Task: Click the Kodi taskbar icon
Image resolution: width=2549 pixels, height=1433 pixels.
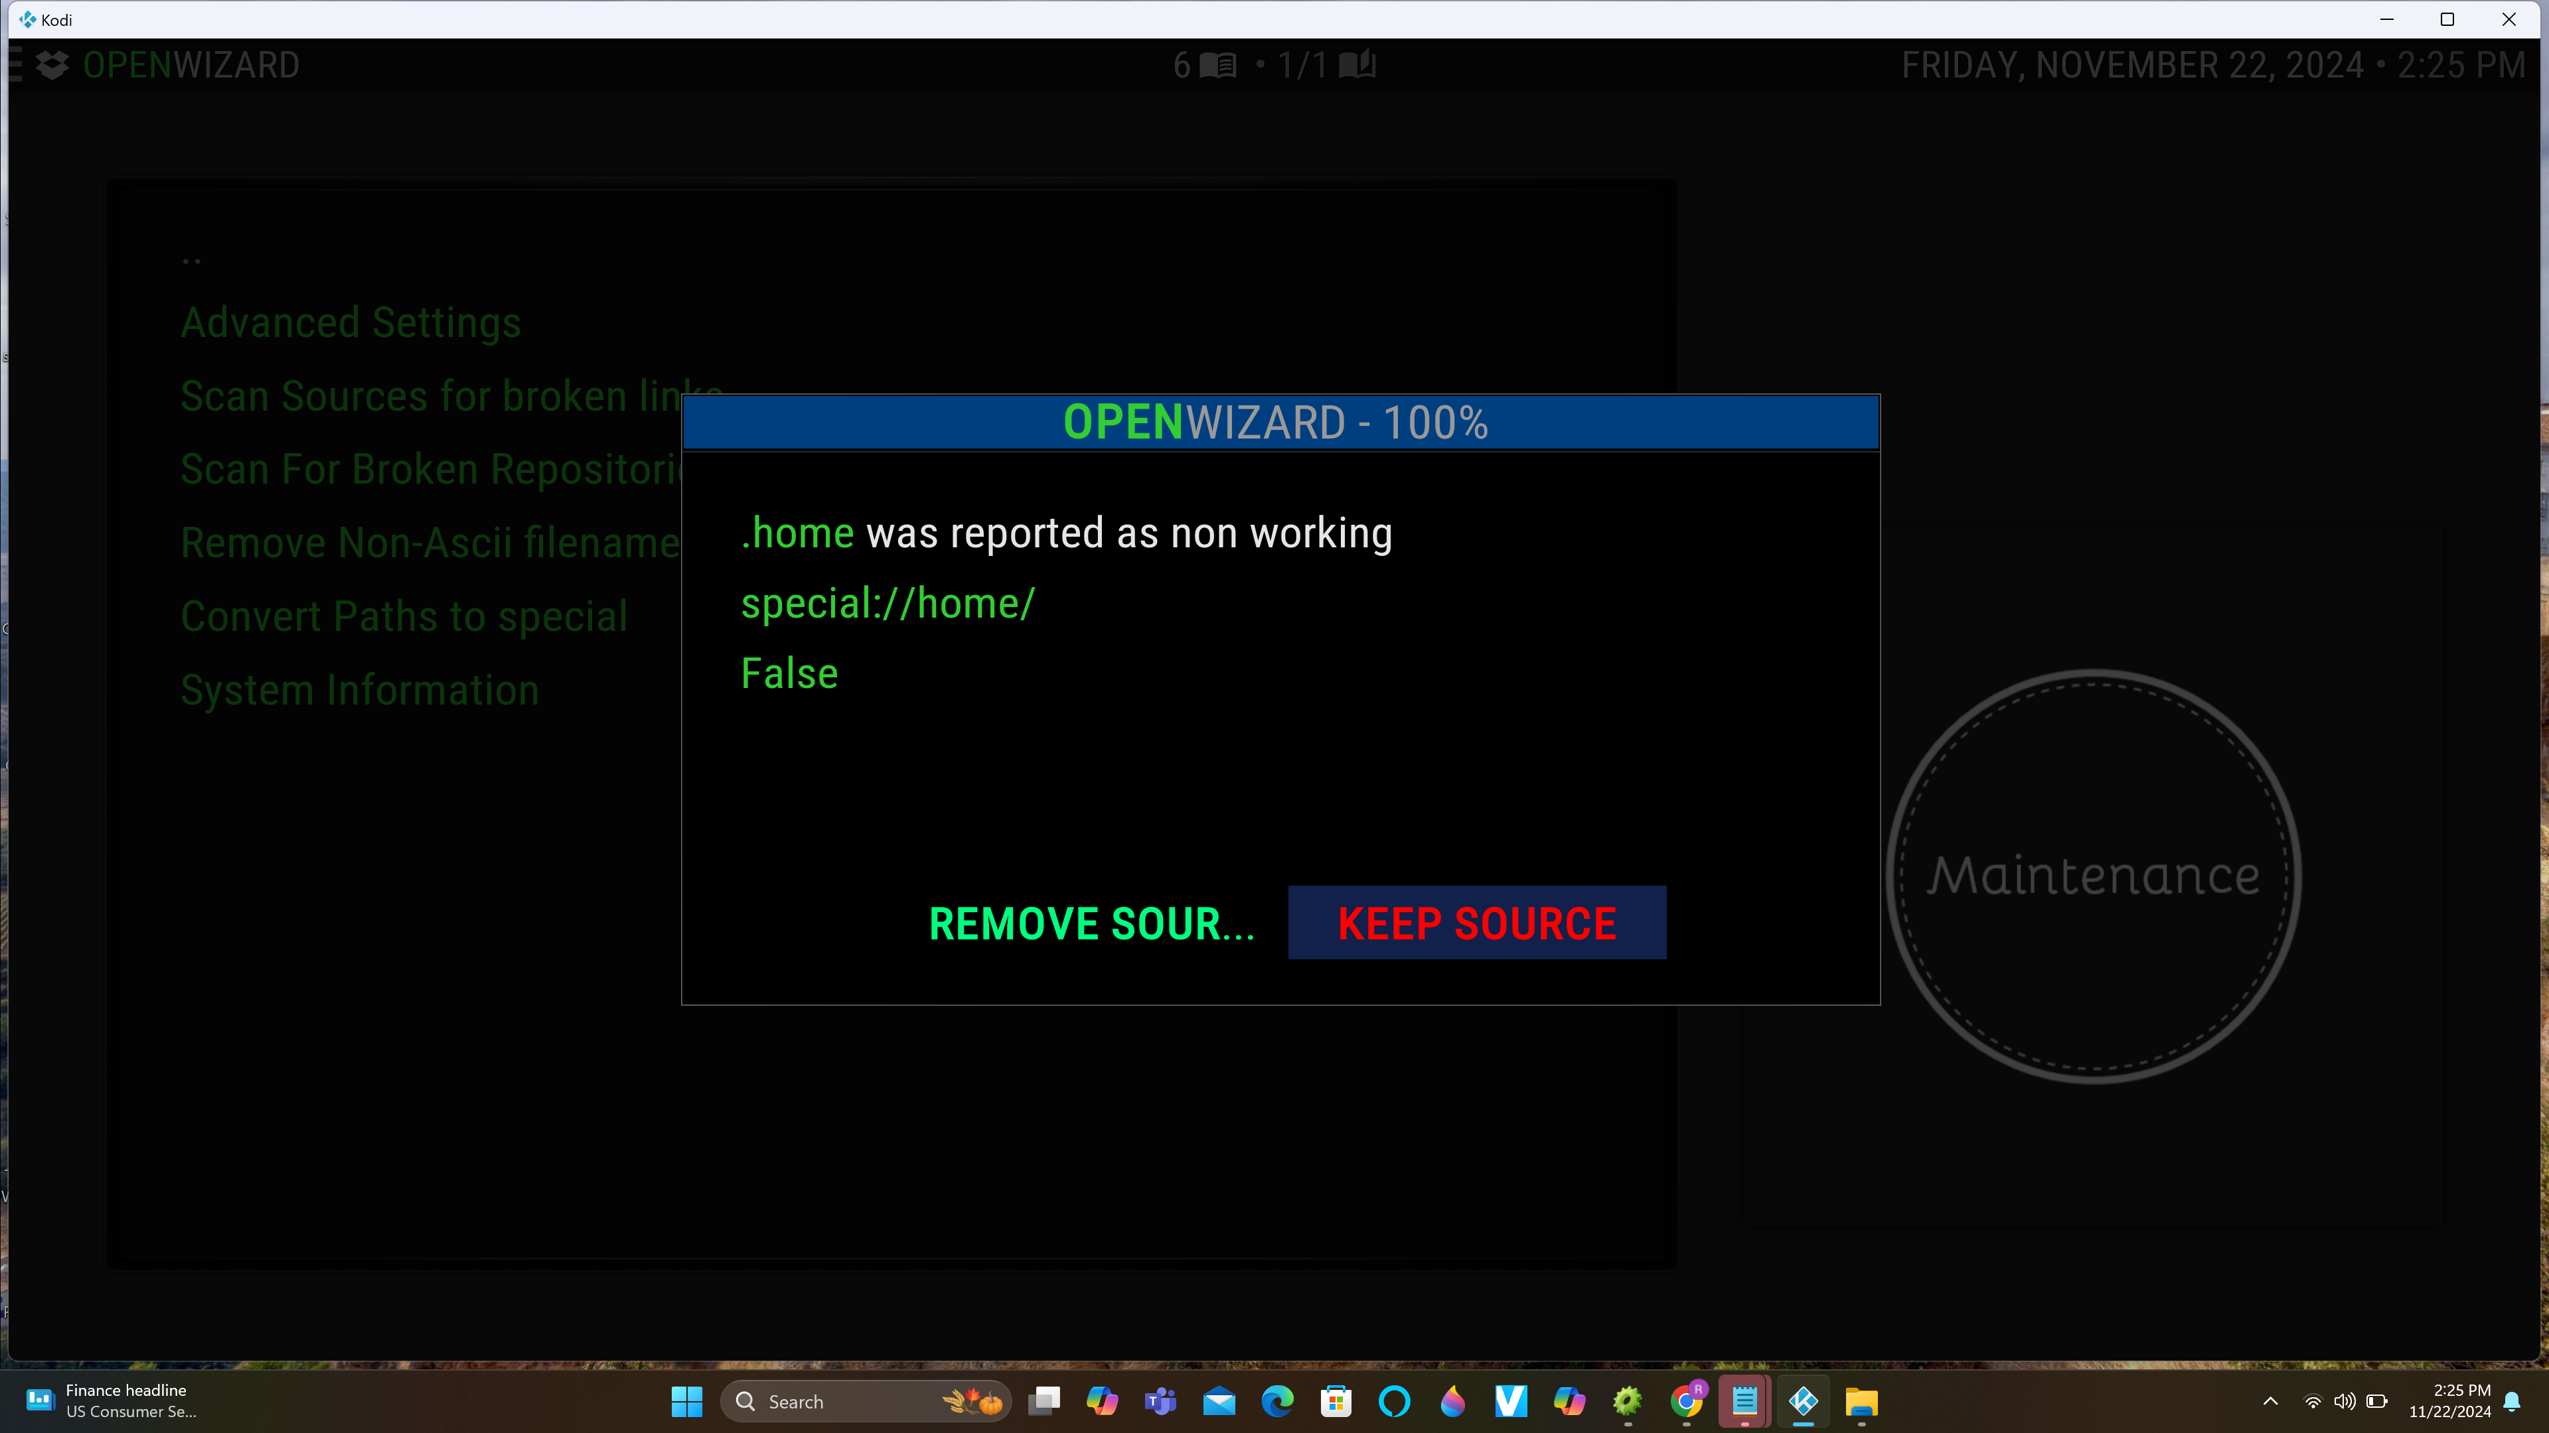Action: point(1803,1401)
